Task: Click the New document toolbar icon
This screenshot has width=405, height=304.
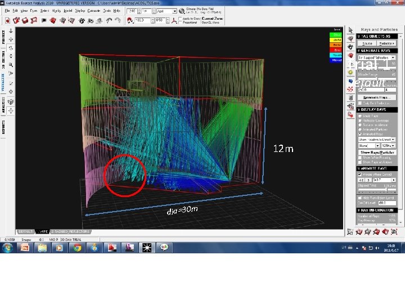Action: [7, 20]
